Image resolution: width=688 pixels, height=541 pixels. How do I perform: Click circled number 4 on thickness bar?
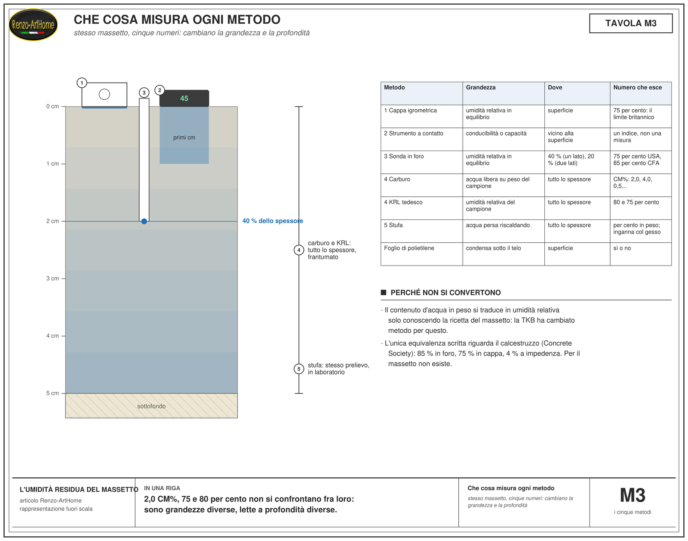click(x=299, y=250)
